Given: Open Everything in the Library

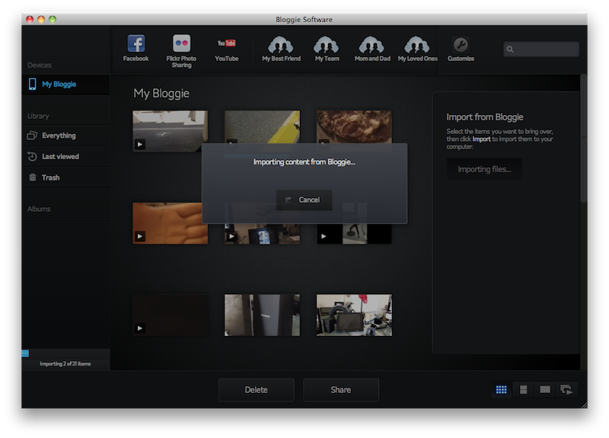Looking at the screenshot, I should 65,136.
